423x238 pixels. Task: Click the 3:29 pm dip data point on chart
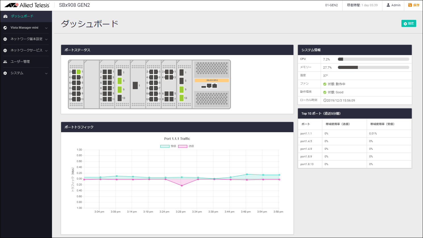(x=182, y=186)
